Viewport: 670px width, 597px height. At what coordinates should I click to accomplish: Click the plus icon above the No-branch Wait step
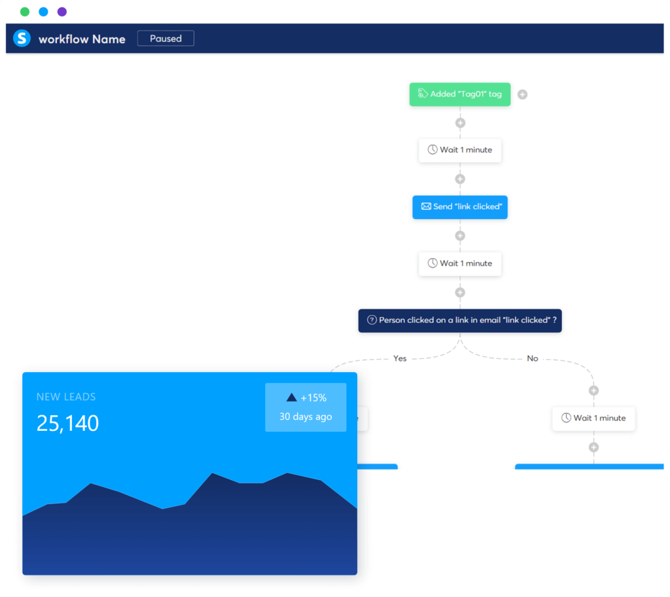tap(594, 390)
